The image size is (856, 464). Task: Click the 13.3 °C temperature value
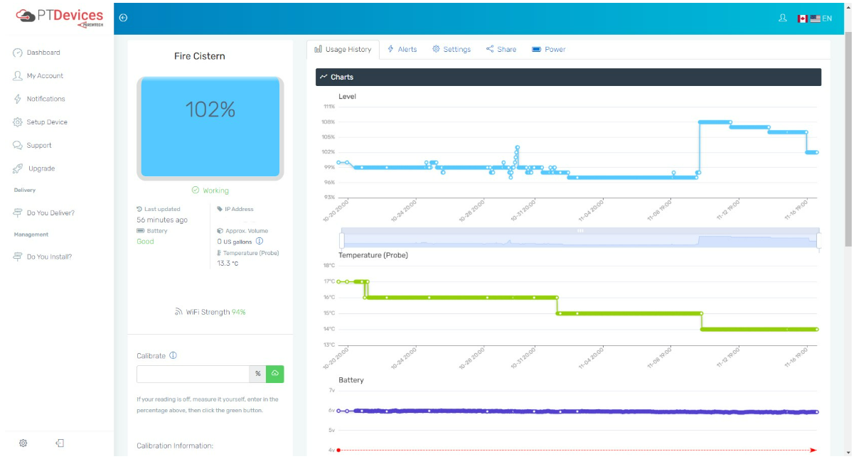(228, 264)
